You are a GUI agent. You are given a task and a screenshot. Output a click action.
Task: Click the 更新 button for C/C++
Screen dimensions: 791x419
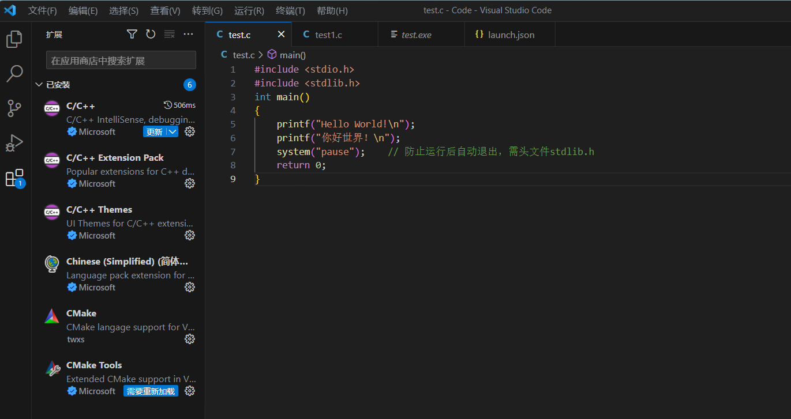155,131
